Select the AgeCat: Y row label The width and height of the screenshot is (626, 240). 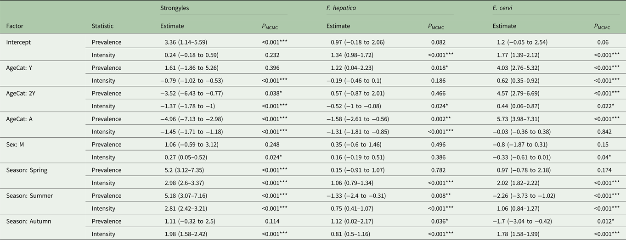(x=21, y=68)
